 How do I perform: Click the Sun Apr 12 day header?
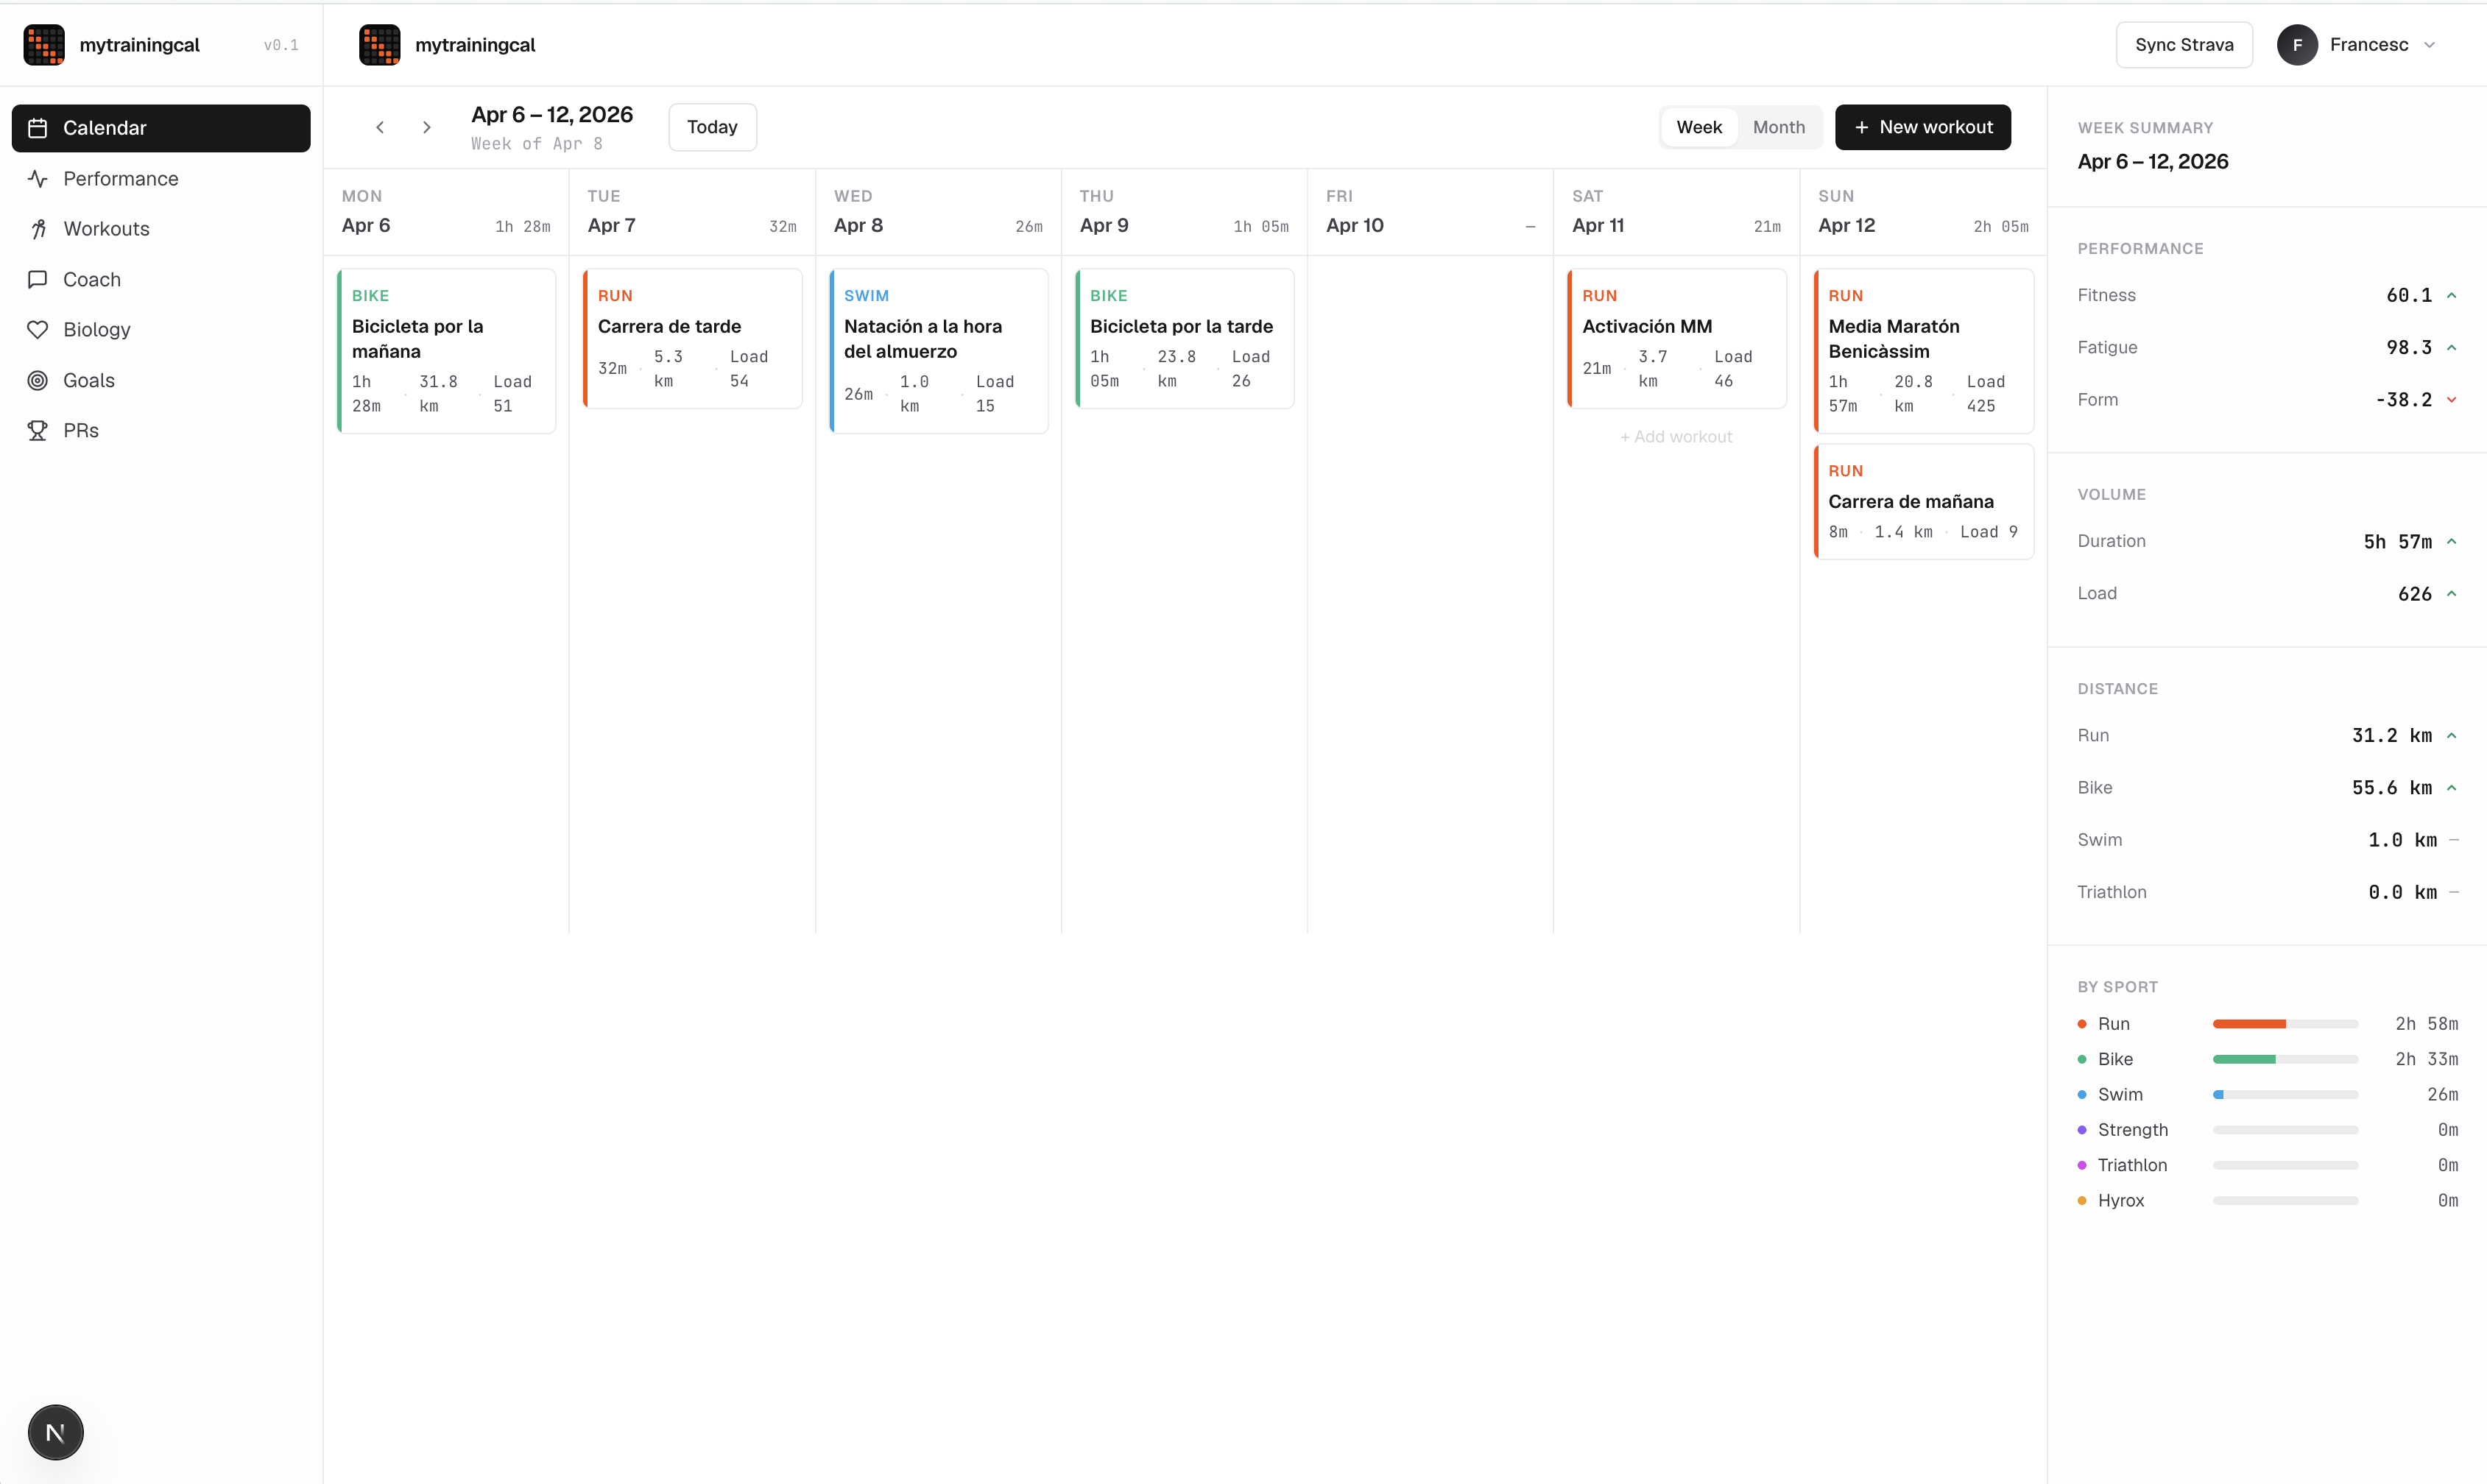(x=1923, y=212)
